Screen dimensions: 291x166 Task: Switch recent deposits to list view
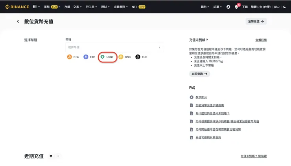[x=58, y=156]
